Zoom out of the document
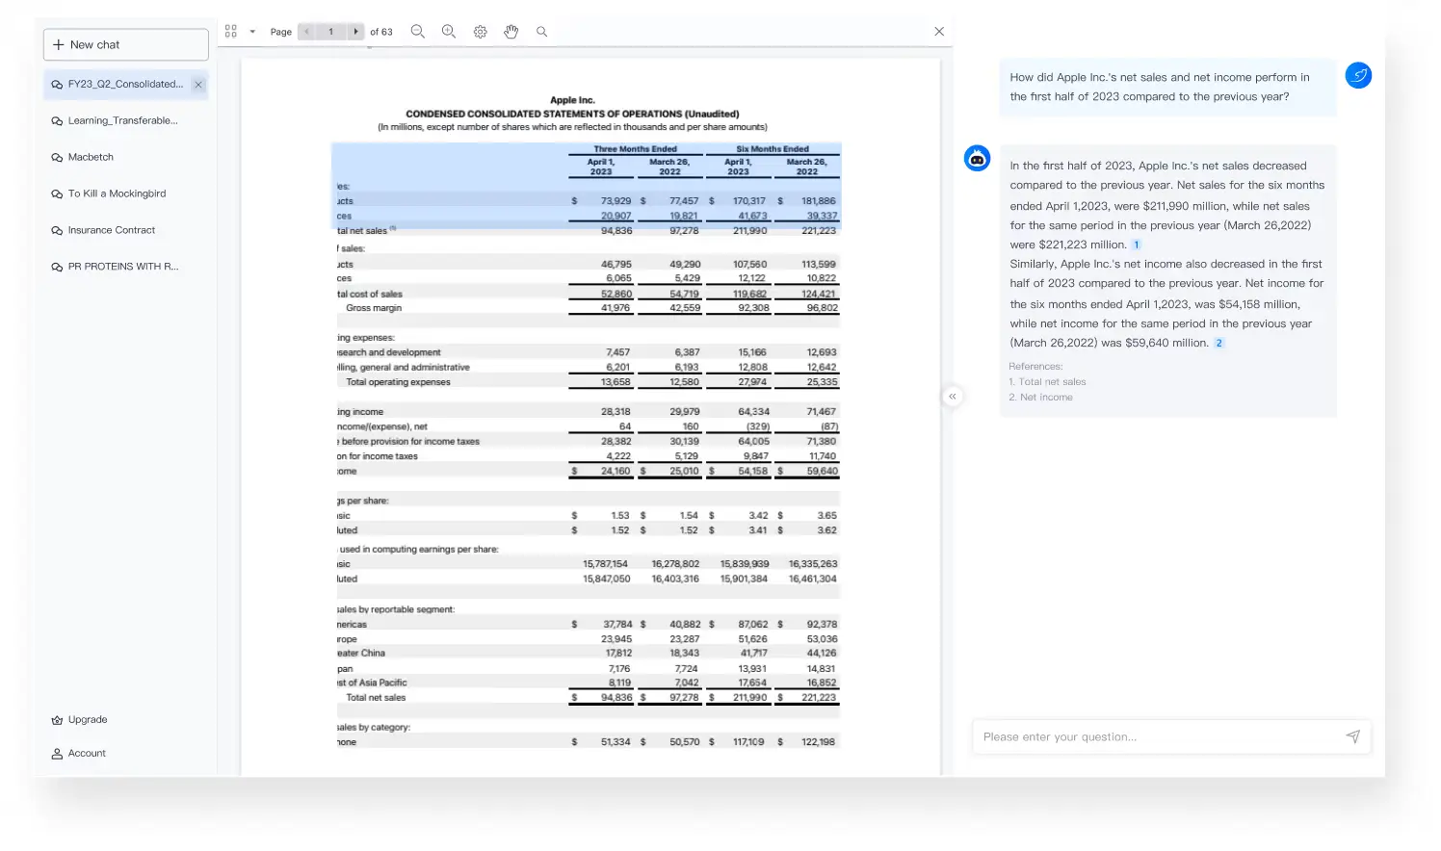 click(x=418, y=31)
